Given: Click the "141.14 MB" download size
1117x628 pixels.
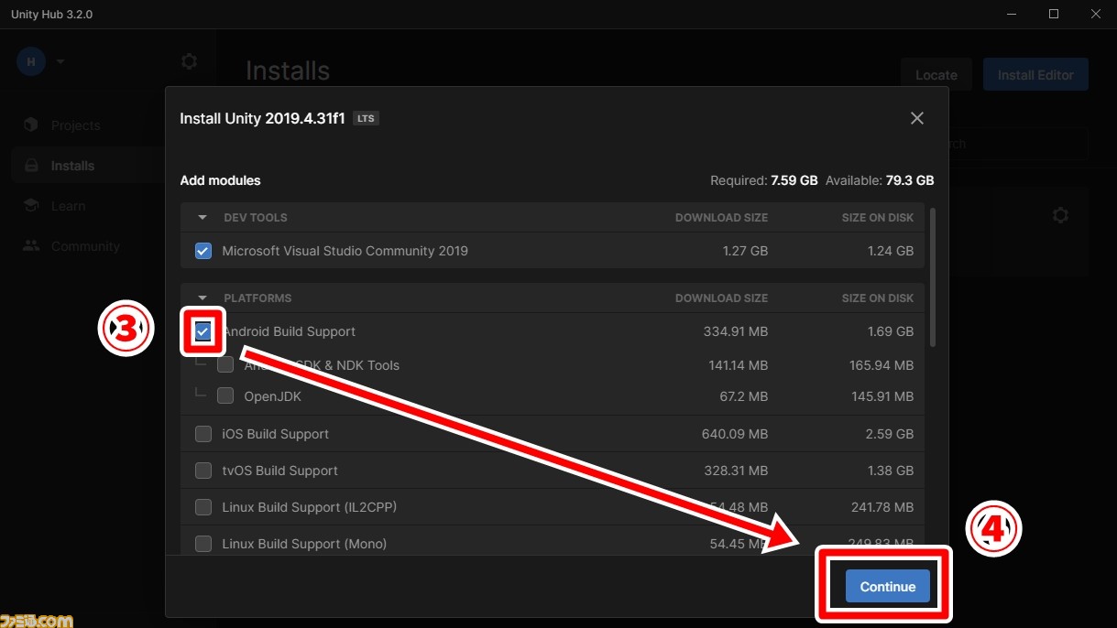Looking at the screenshot, I should tap(739, 365).
